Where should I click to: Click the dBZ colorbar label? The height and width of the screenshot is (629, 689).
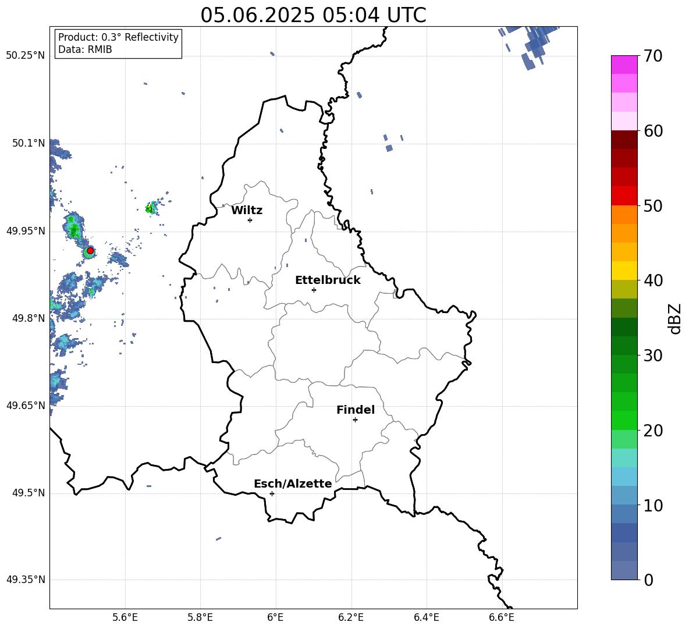coord(676,318)
